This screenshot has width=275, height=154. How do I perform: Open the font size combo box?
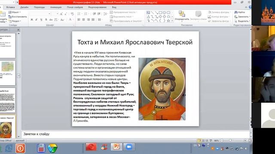tap(55, 14)
